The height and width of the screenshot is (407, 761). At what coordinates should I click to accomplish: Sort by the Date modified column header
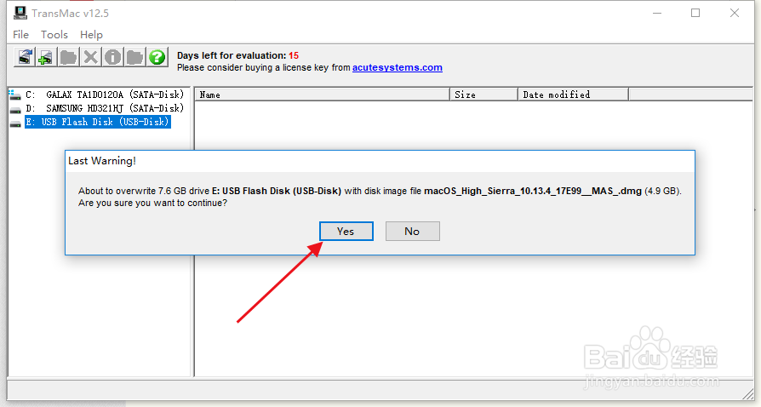click(x=573, y=95)
